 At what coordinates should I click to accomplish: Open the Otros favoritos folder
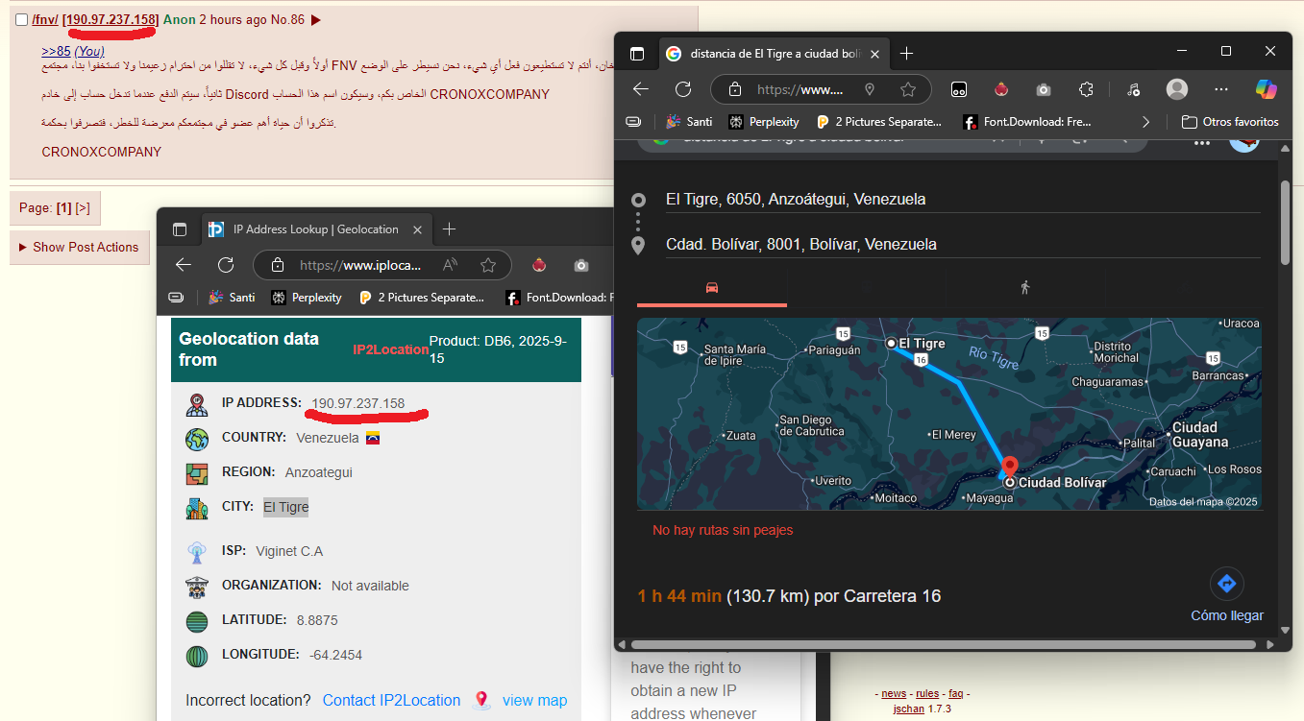[x=1229, y=122]
